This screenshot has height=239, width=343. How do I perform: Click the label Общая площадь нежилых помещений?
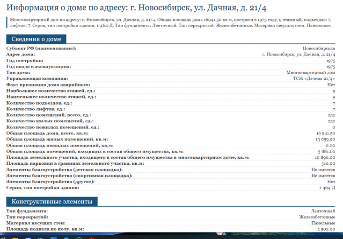60,145
